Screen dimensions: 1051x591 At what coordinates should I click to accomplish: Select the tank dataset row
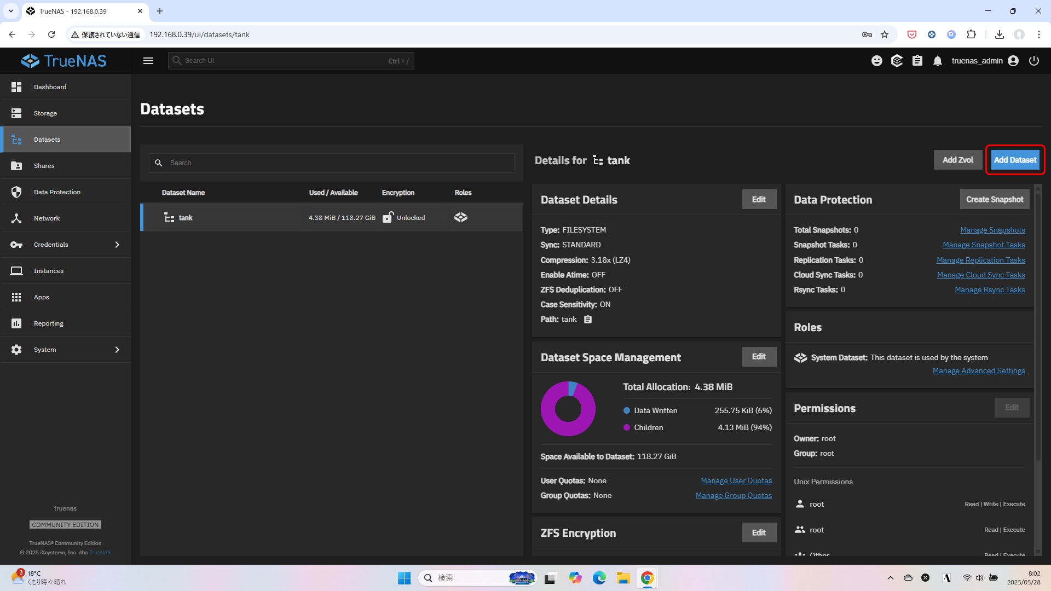click(332, 217)
